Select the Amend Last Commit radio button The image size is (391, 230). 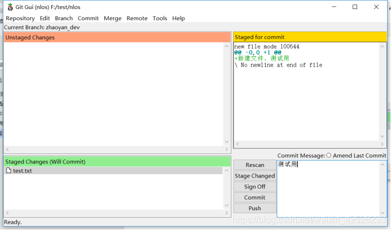click(329, 156)
